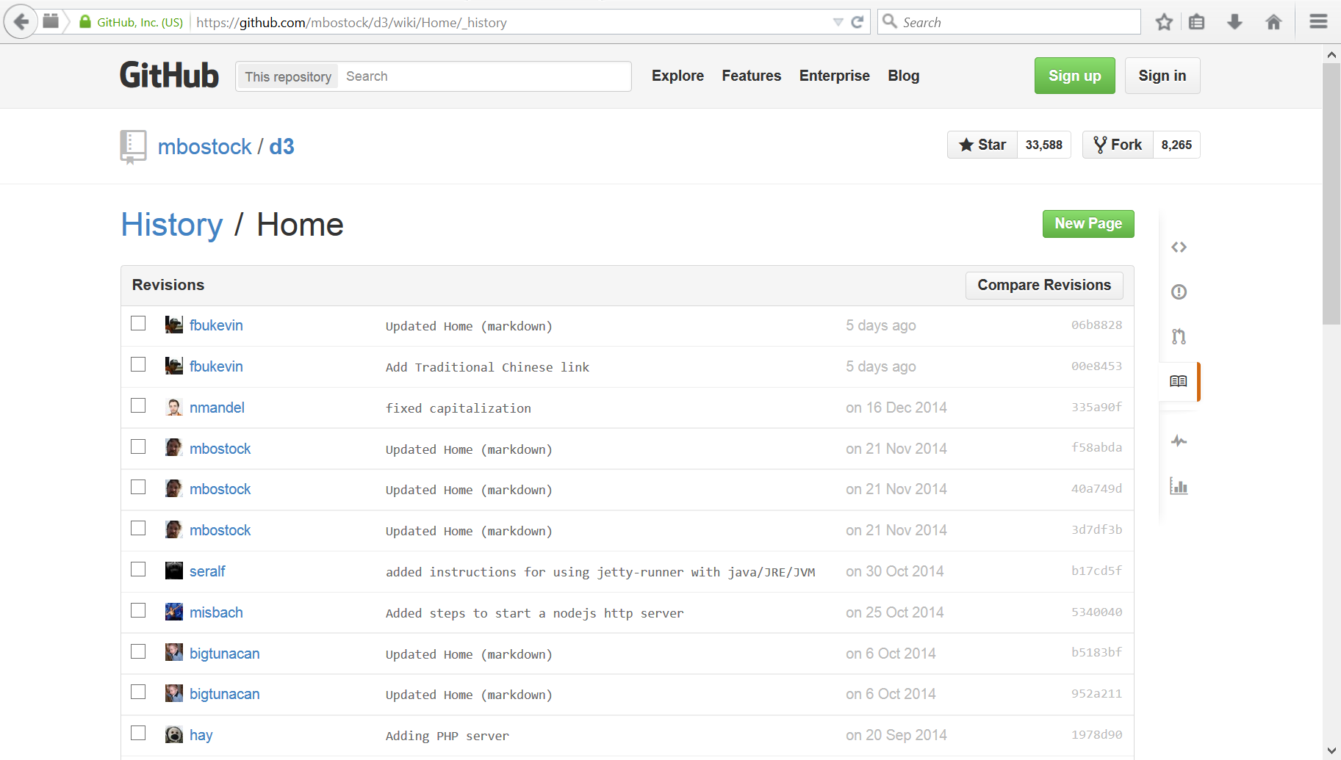
Task: Open the Firefox hamburger menu
Action: pos(1318,22)
